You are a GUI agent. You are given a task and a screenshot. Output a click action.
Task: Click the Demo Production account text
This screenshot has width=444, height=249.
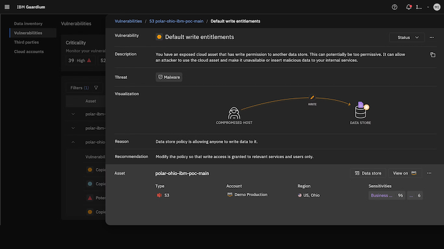pyautogui.click(x=251, y=195)
